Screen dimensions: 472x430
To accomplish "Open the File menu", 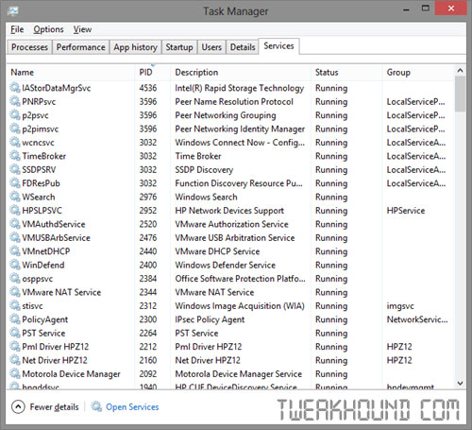I will point(17,29).
